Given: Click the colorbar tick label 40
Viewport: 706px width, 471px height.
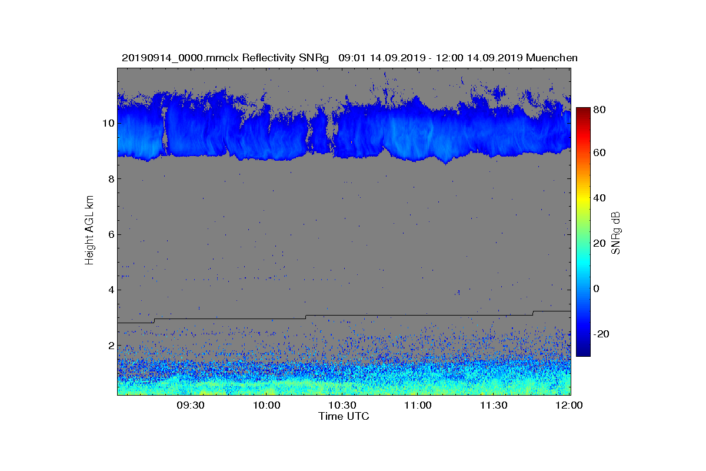Looking at the screenshot, I should coord(600,198).
